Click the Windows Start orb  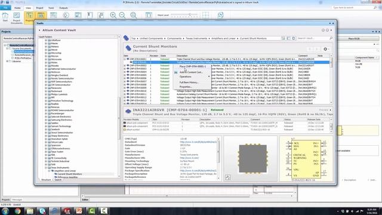point(5,211)
